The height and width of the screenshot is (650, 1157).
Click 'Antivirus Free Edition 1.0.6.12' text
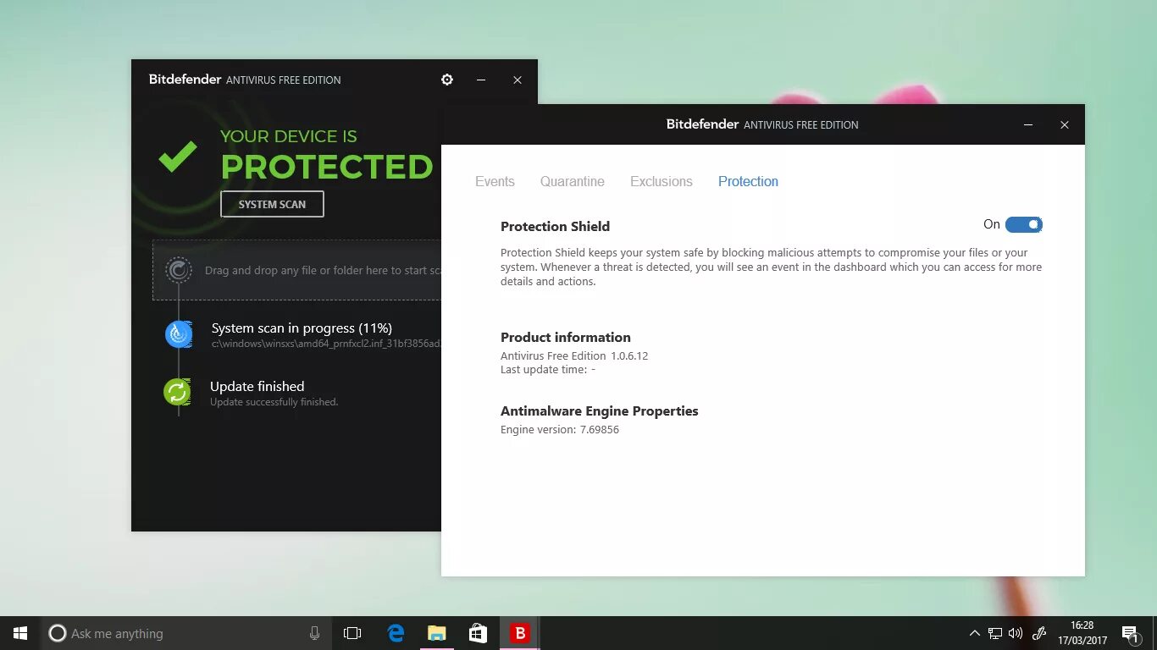pos(574,355)
